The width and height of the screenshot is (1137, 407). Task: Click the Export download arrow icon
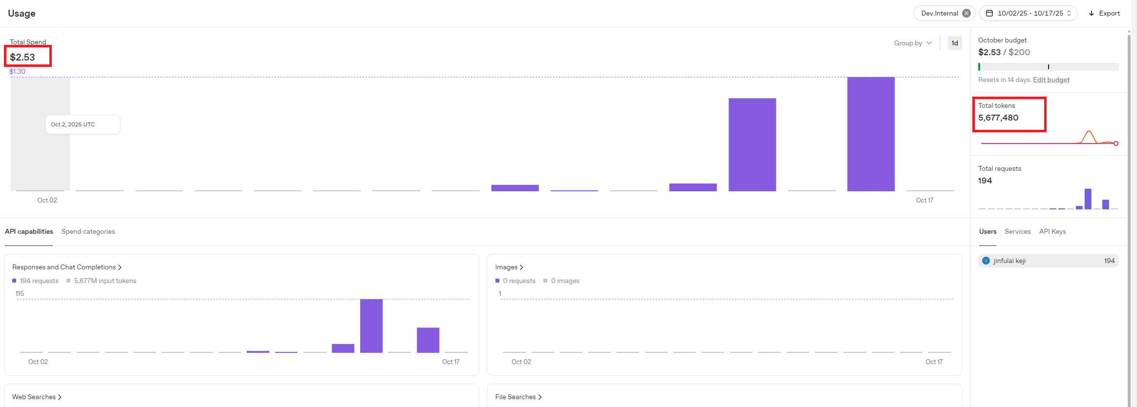[1092, 13]
